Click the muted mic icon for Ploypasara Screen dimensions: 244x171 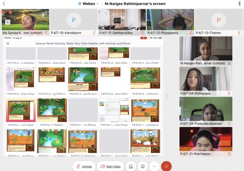[x=191, y=33]
